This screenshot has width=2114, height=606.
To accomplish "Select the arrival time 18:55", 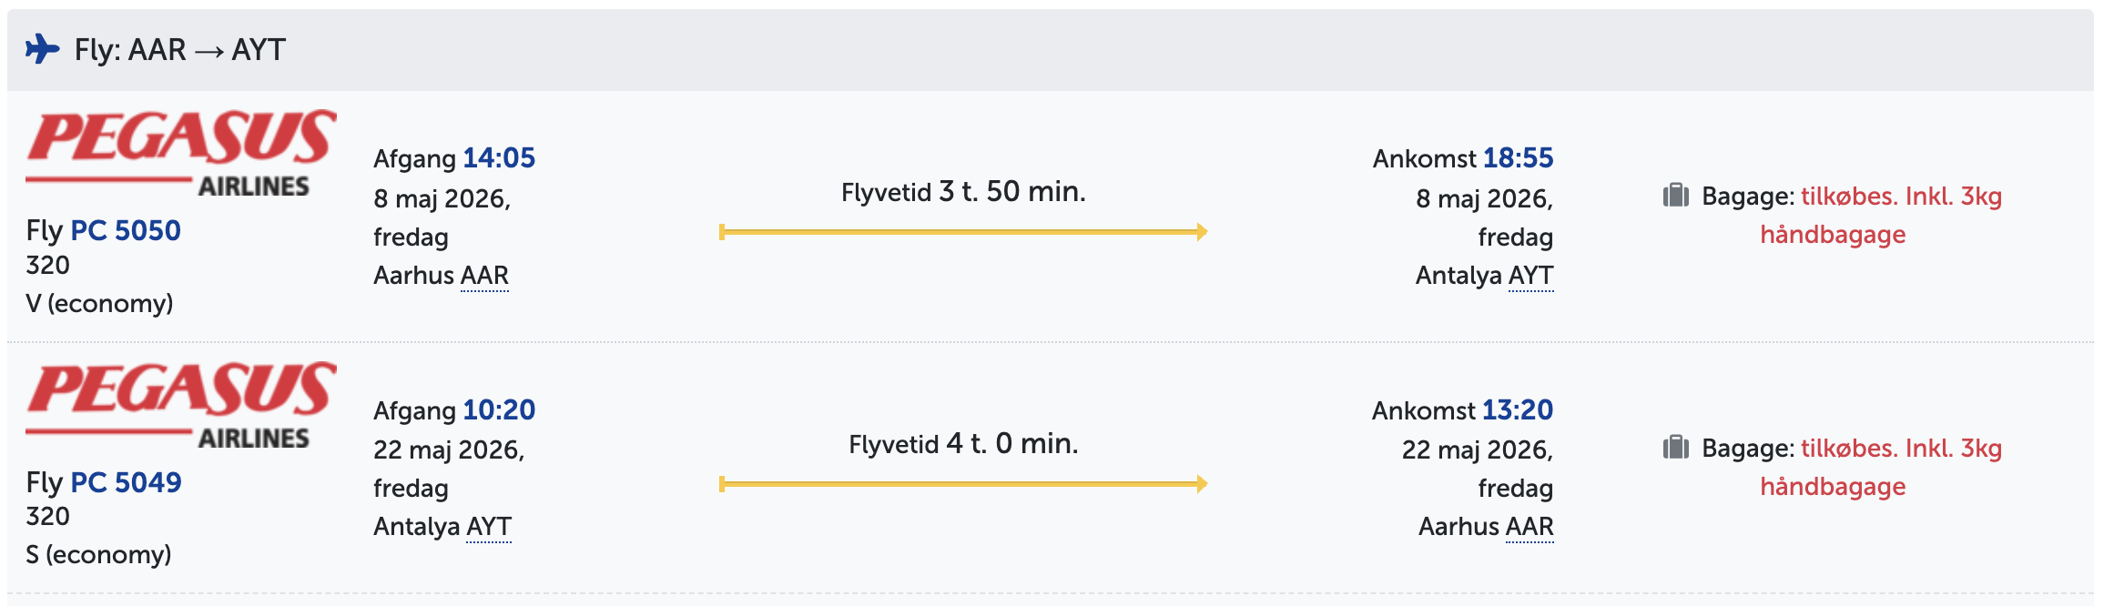I will click(x=1518, y=158).
